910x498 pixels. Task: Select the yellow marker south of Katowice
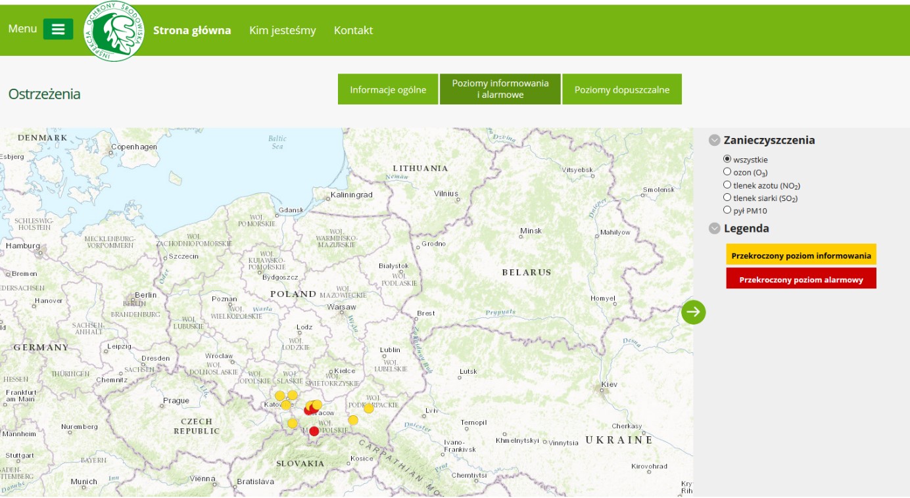click(x=293, y=423)
